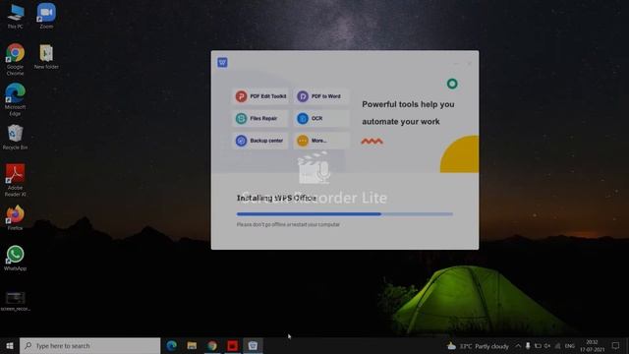The image size is (629, 354).
Task: Open the Backup center tool
Action: [259, 141]
